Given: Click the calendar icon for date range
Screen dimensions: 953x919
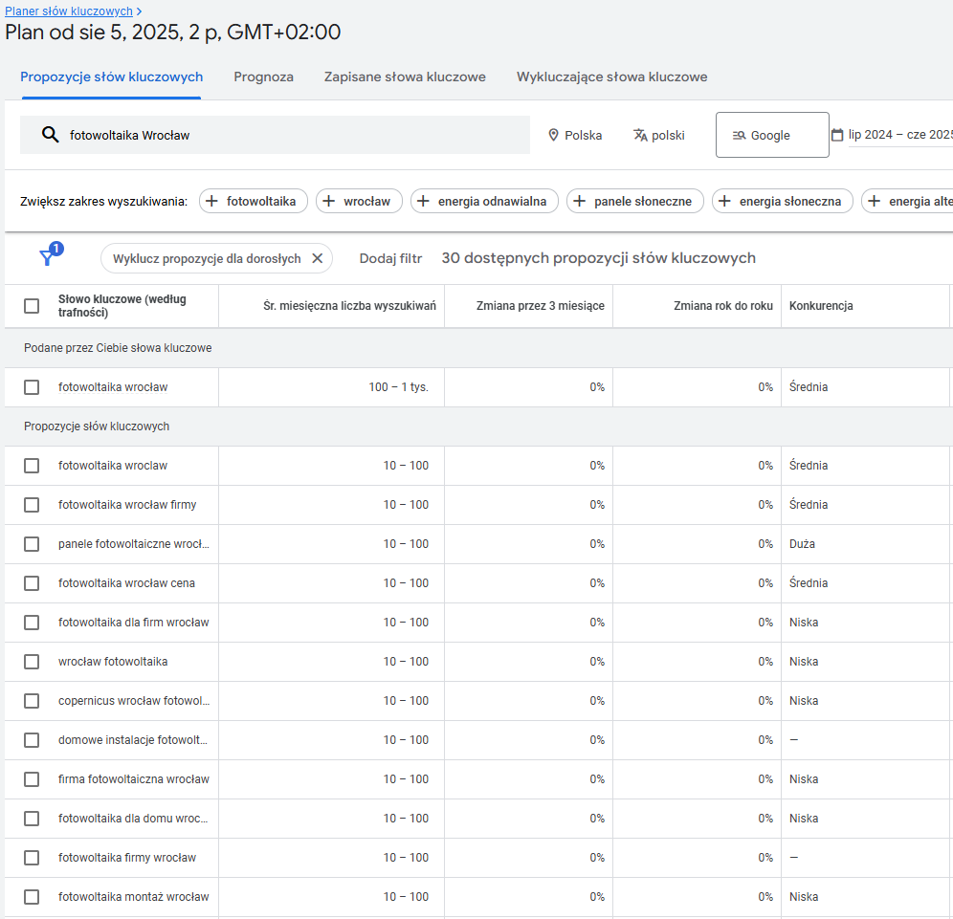Looking at the screenshot, I should [837, 135].
